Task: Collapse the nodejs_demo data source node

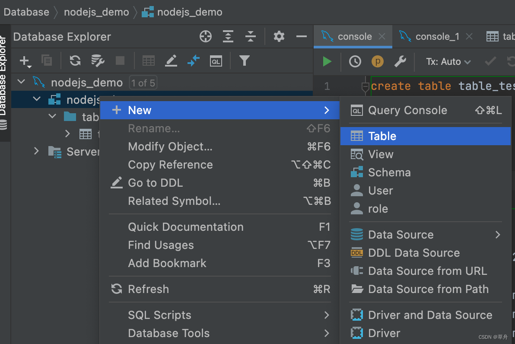Action: (21, 82)
